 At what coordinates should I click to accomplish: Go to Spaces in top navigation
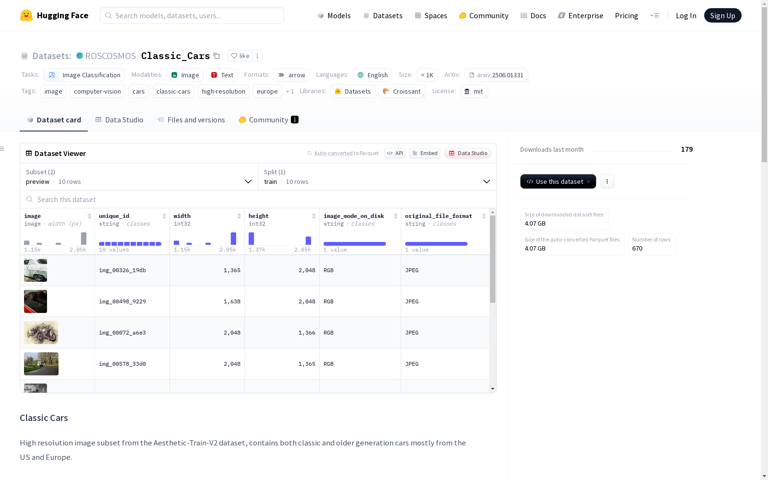point(431,15)
